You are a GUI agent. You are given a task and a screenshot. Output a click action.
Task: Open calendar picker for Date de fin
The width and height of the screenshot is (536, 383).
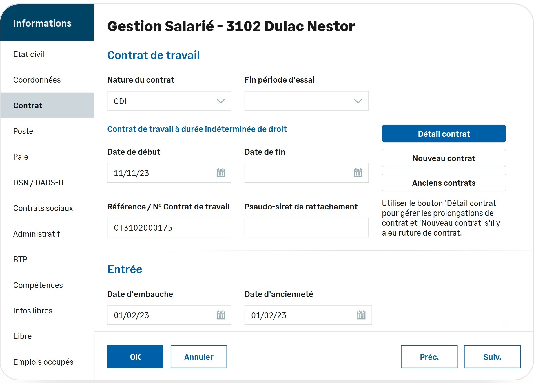(x=358, y=173)
